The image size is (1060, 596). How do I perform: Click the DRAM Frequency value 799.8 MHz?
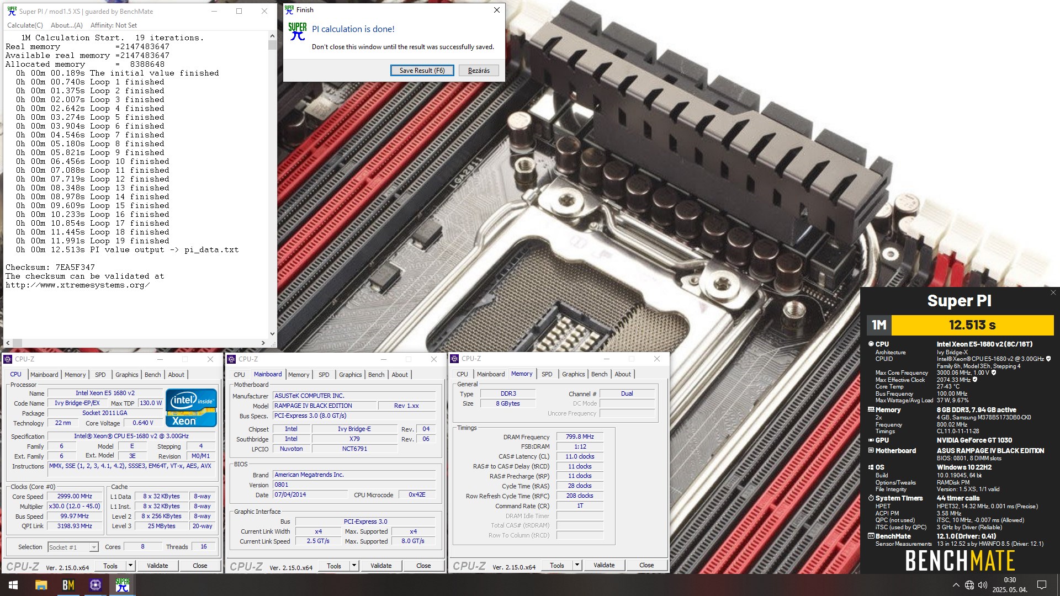pos(580,437)
